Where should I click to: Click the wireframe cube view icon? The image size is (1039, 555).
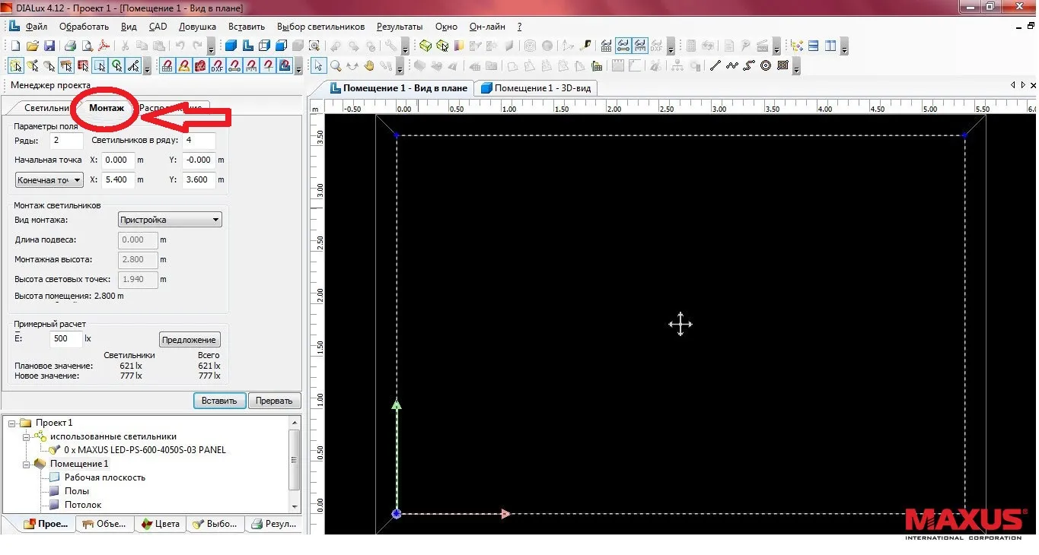tap(264, 46)
